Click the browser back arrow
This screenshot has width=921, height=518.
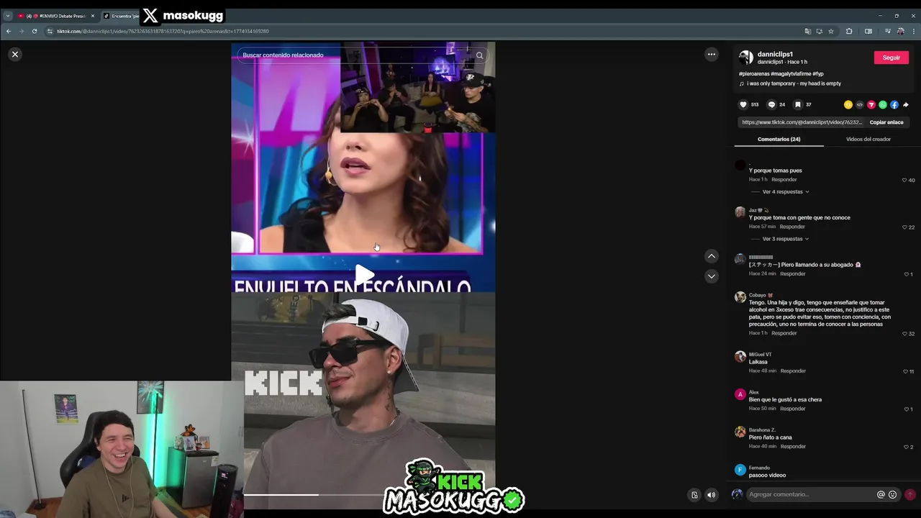tap(9, 31)
